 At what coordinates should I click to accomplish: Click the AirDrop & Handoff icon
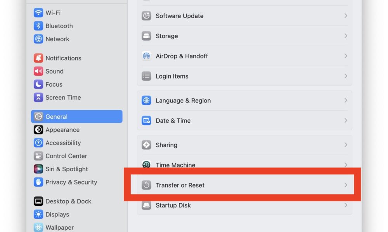[146, 56]
